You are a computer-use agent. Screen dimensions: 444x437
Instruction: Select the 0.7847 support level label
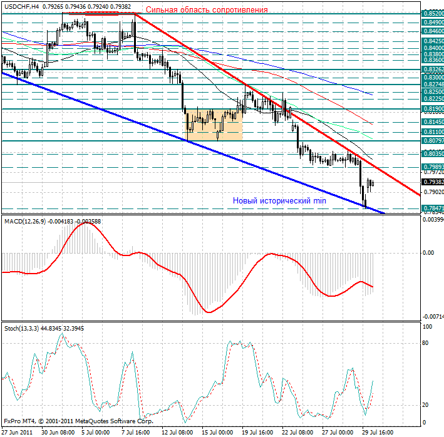[x=433, y=207]
